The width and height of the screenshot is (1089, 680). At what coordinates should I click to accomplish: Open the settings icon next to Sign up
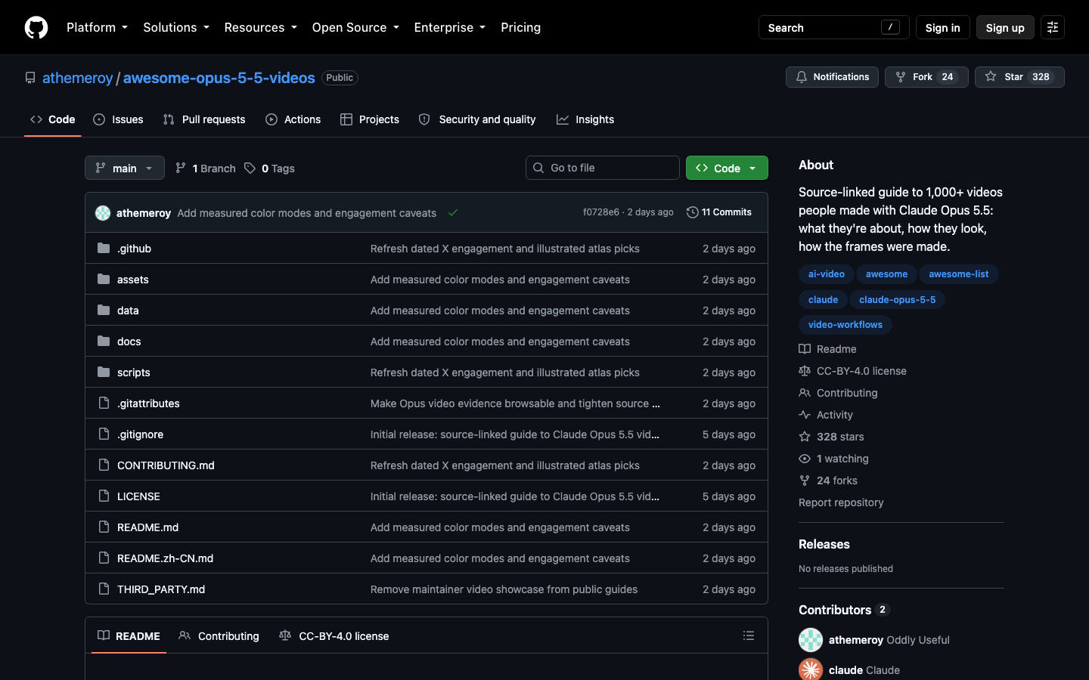coord(1053,27)
